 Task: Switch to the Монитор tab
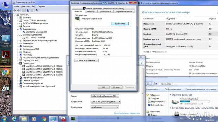point(91,12)
